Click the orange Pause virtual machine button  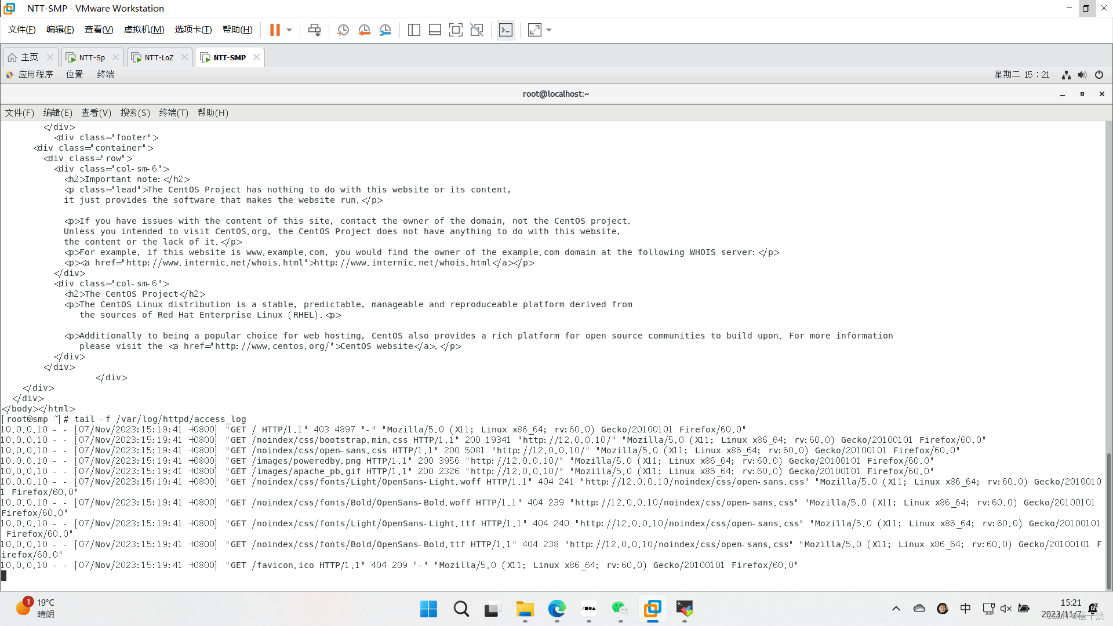pos(275,30)
